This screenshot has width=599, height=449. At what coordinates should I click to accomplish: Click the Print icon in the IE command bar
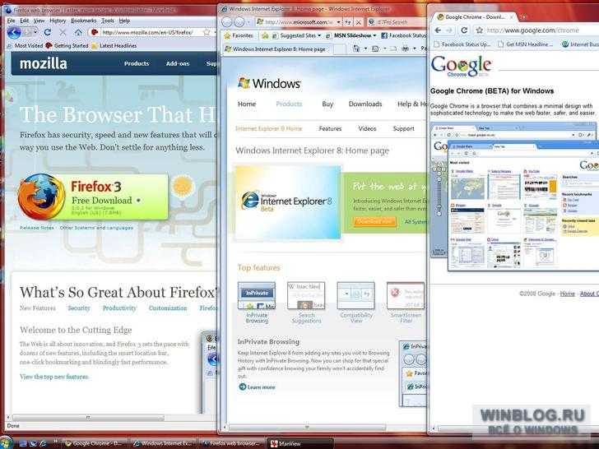tap(406, 49)
